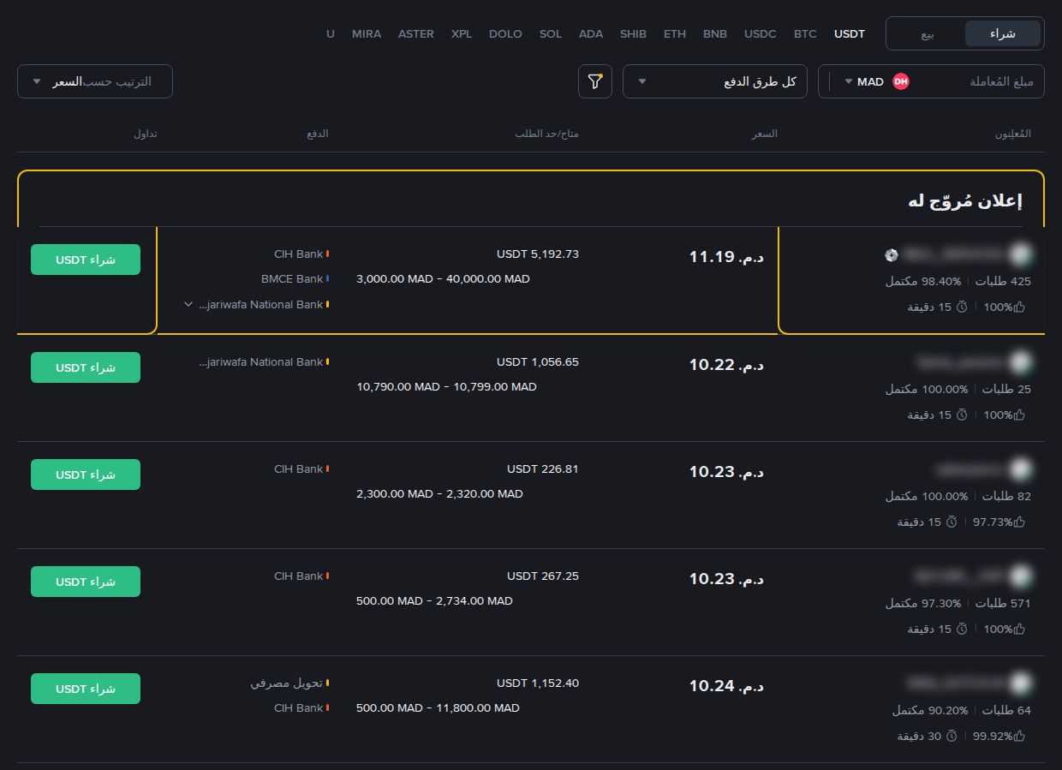Open the كل طرق الدفع payment dropdown
This screenshot has height=770, width=1062.
(715, 81)
